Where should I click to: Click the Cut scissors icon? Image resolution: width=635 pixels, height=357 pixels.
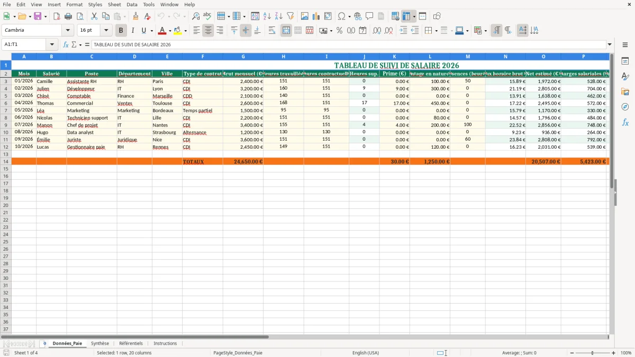coord(94,16)
